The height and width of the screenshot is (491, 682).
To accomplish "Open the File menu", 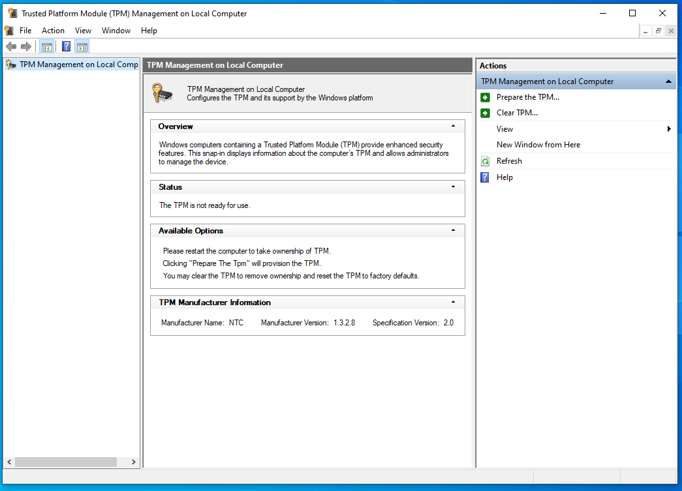I will tap(25, 31).
